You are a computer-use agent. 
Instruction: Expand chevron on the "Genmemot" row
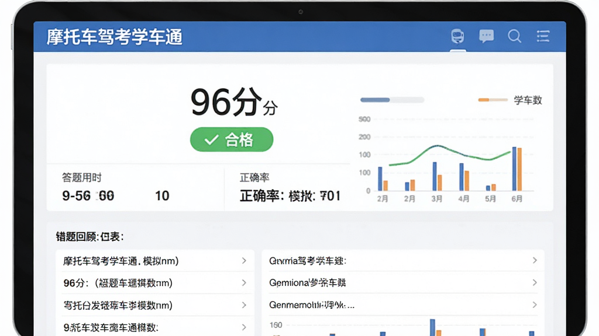(x=535, y=304)
